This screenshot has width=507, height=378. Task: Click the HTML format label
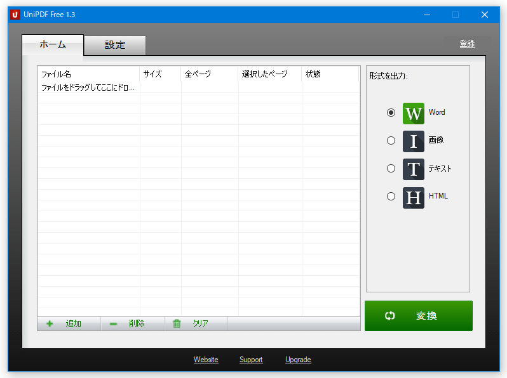[x=438, y=196]
